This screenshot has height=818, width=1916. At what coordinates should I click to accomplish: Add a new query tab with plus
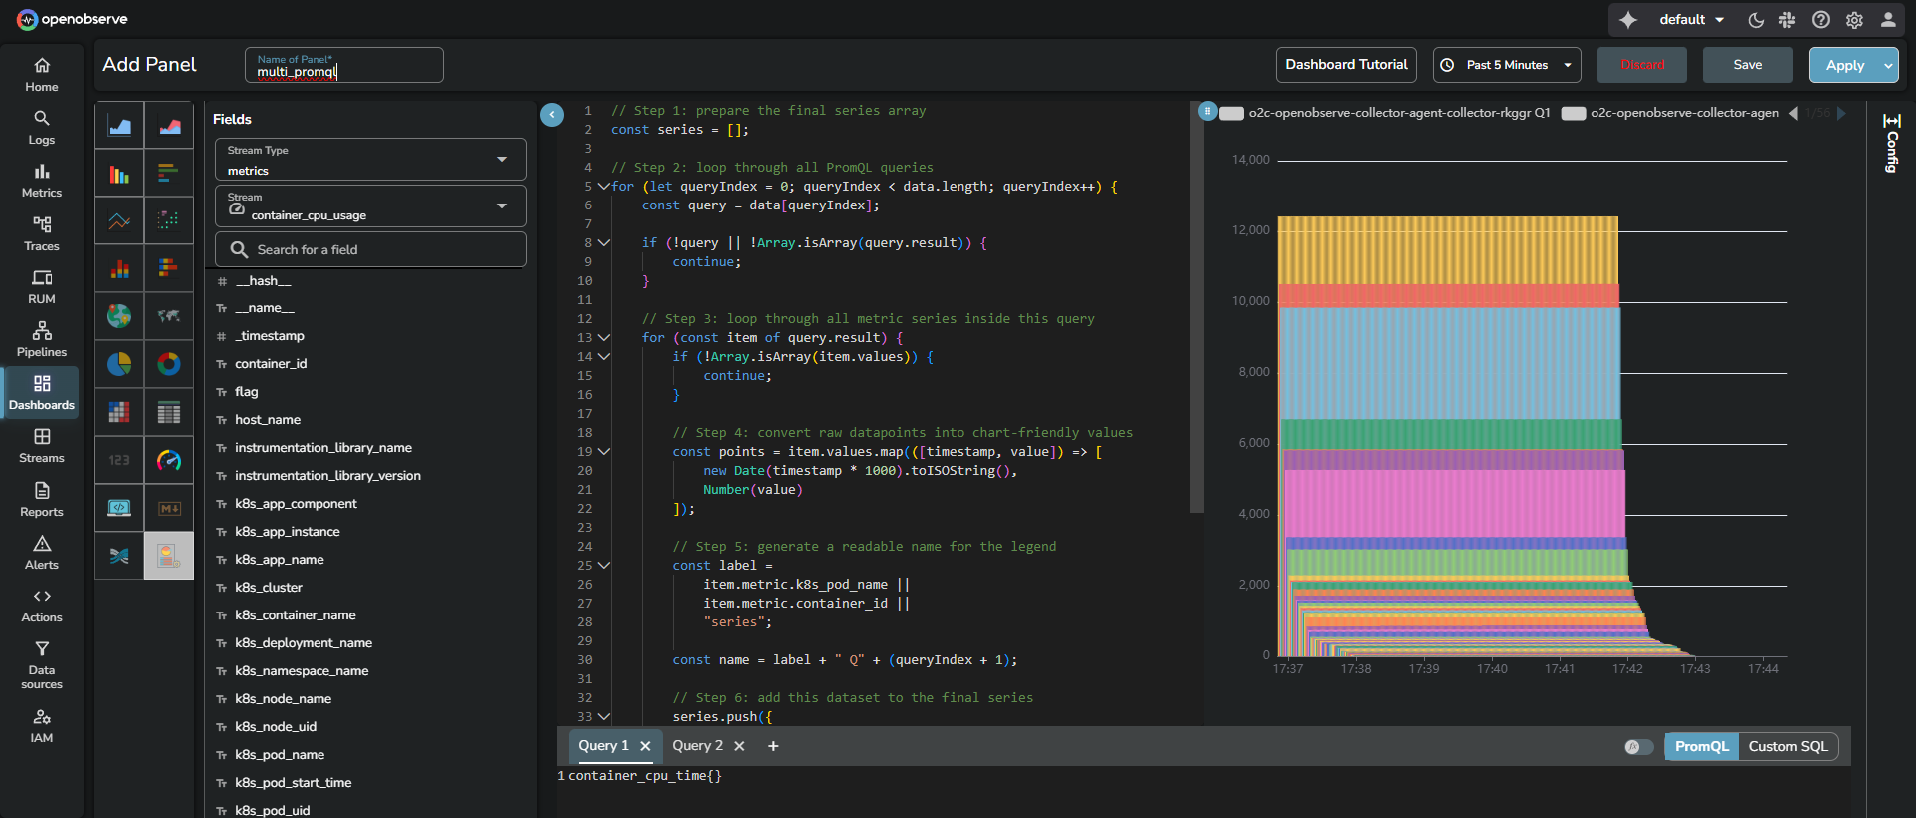tap(773, 746)
